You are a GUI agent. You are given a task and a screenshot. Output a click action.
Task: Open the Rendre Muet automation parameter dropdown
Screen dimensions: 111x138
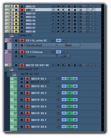tap(41, 45)
